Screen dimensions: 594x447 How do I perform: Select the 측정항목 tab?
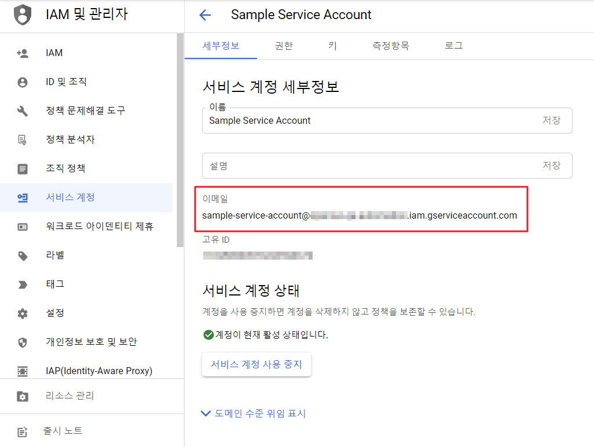[390, 46]
